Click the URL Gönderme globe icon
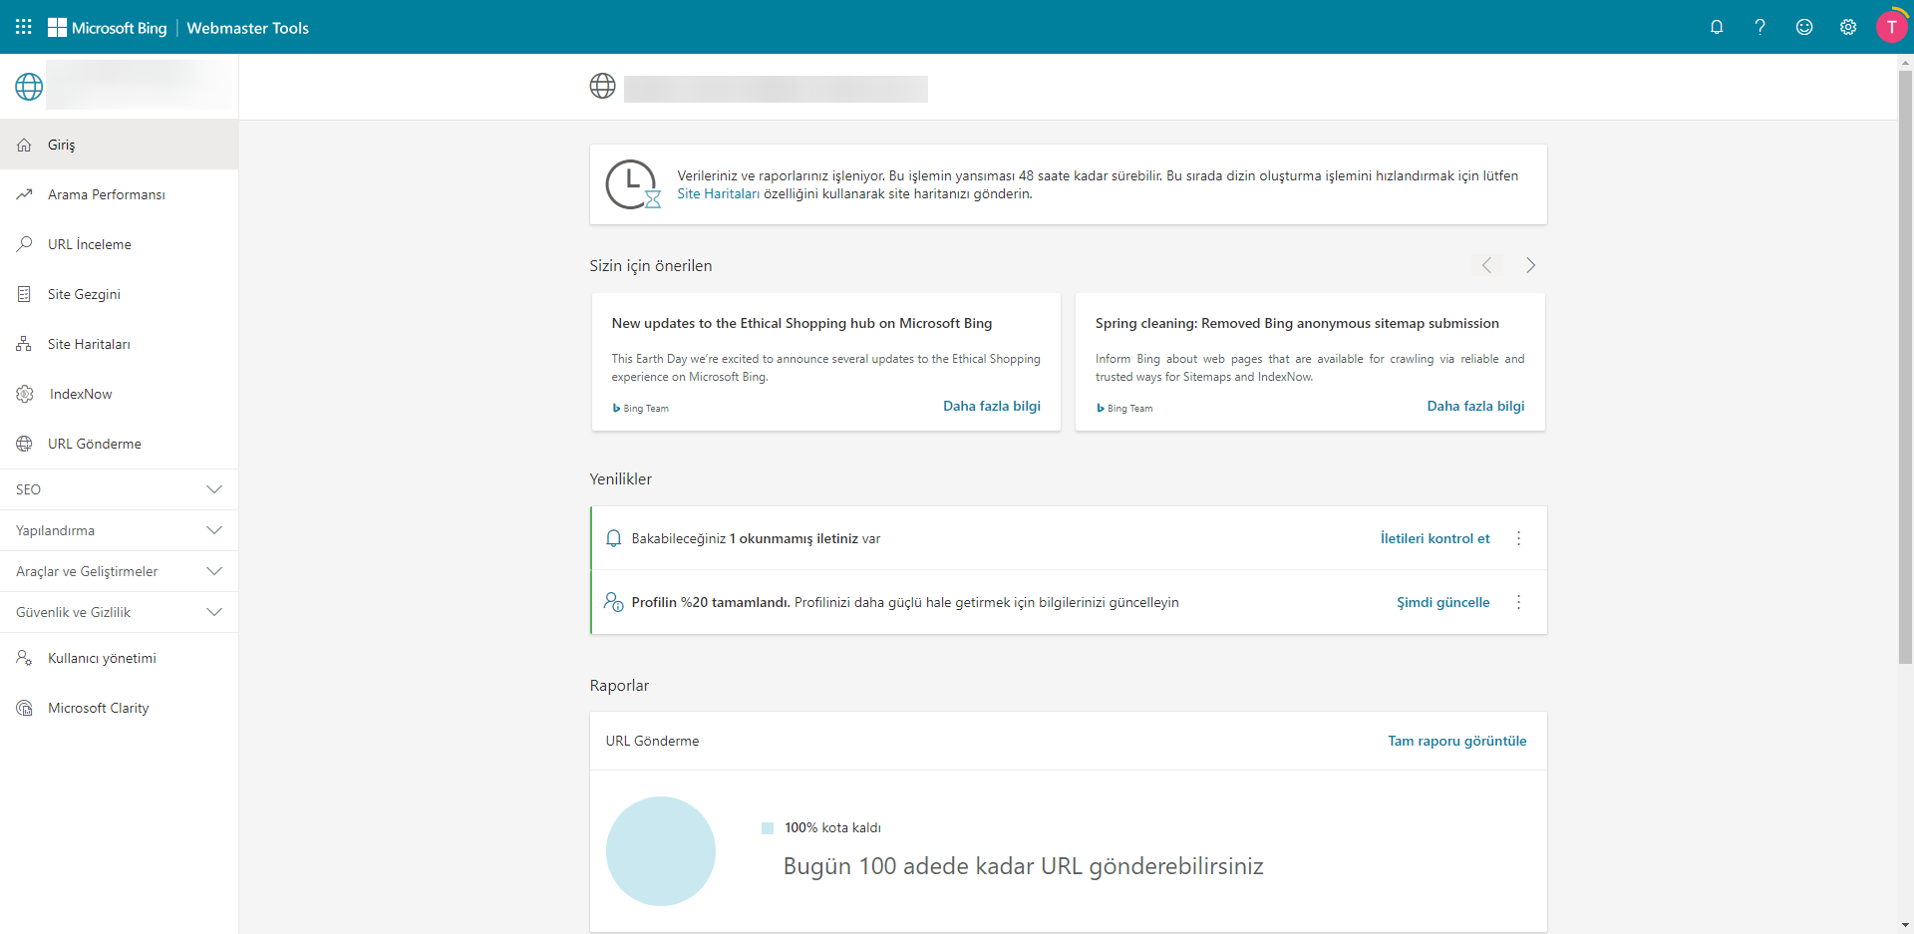 click(x=24, y=444)
